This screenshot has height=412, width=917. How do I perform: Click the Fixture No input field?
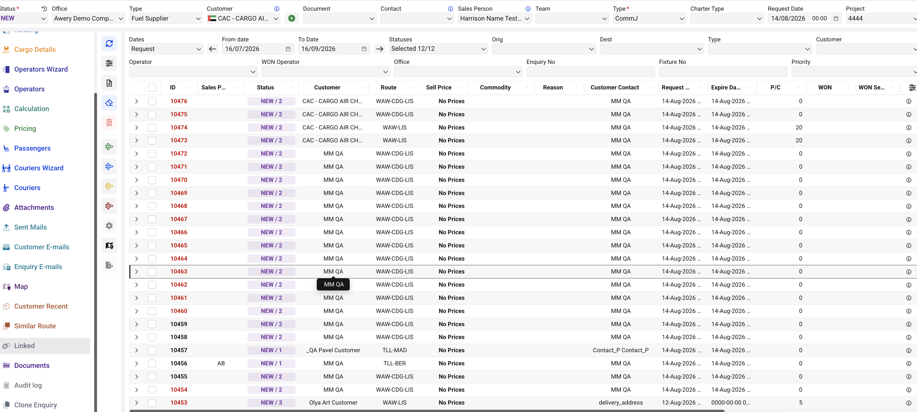coord(723,72)
